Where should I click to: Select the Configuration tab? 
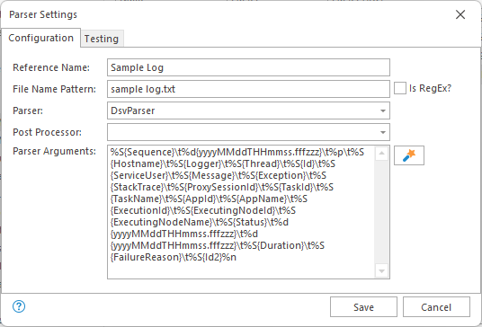40,38
